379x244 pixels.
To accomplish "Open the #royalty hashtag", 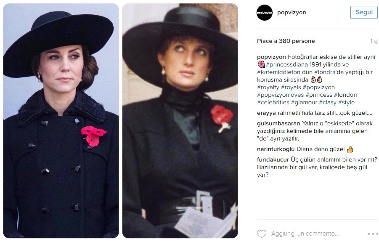I will 268,87.
